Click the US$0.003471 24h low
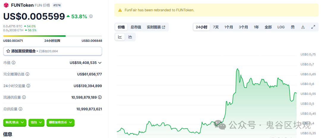 click(x=13, y=41)
